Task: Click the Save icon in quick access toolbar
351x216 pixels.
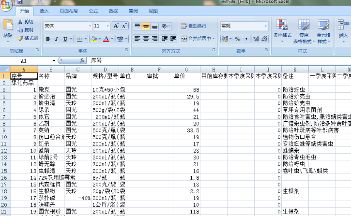Action: (x=20, y=1)
